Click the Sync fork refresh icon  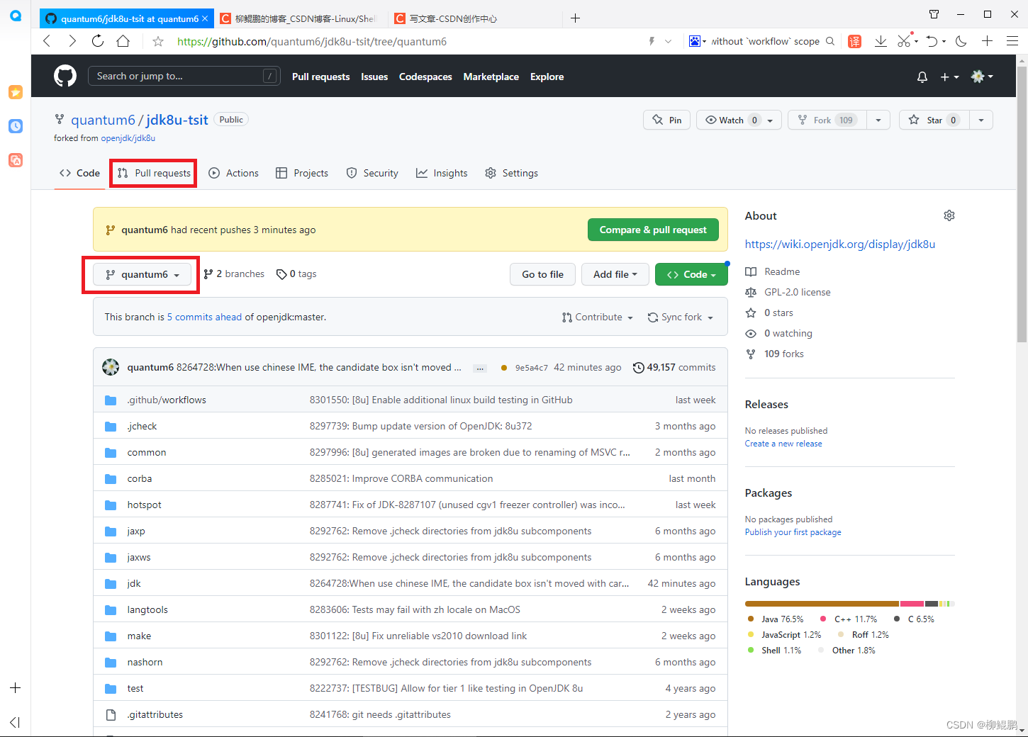pos(653,317)
